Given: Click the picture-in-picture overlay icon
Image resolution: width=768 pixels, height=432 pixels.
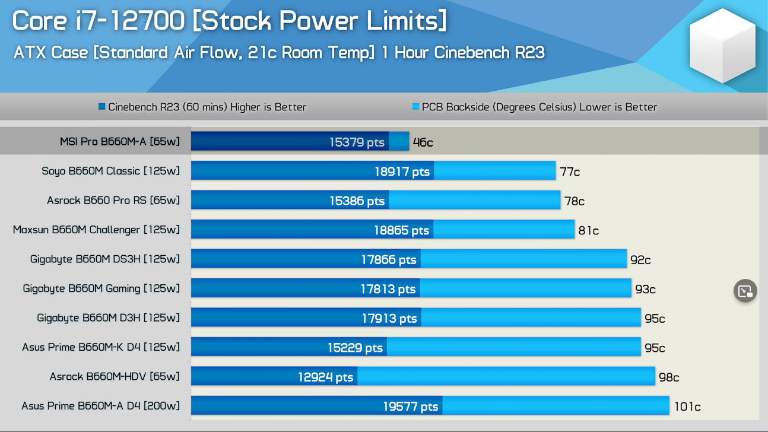Looking at the screenshot, I should (x=745, y=291).
